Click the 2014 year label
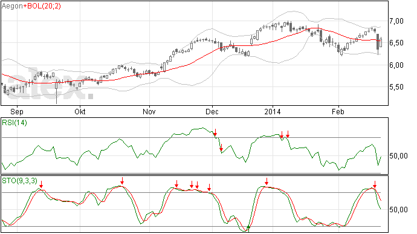The width and height of the screenshot is (417, 234). [x=273, y=111]
